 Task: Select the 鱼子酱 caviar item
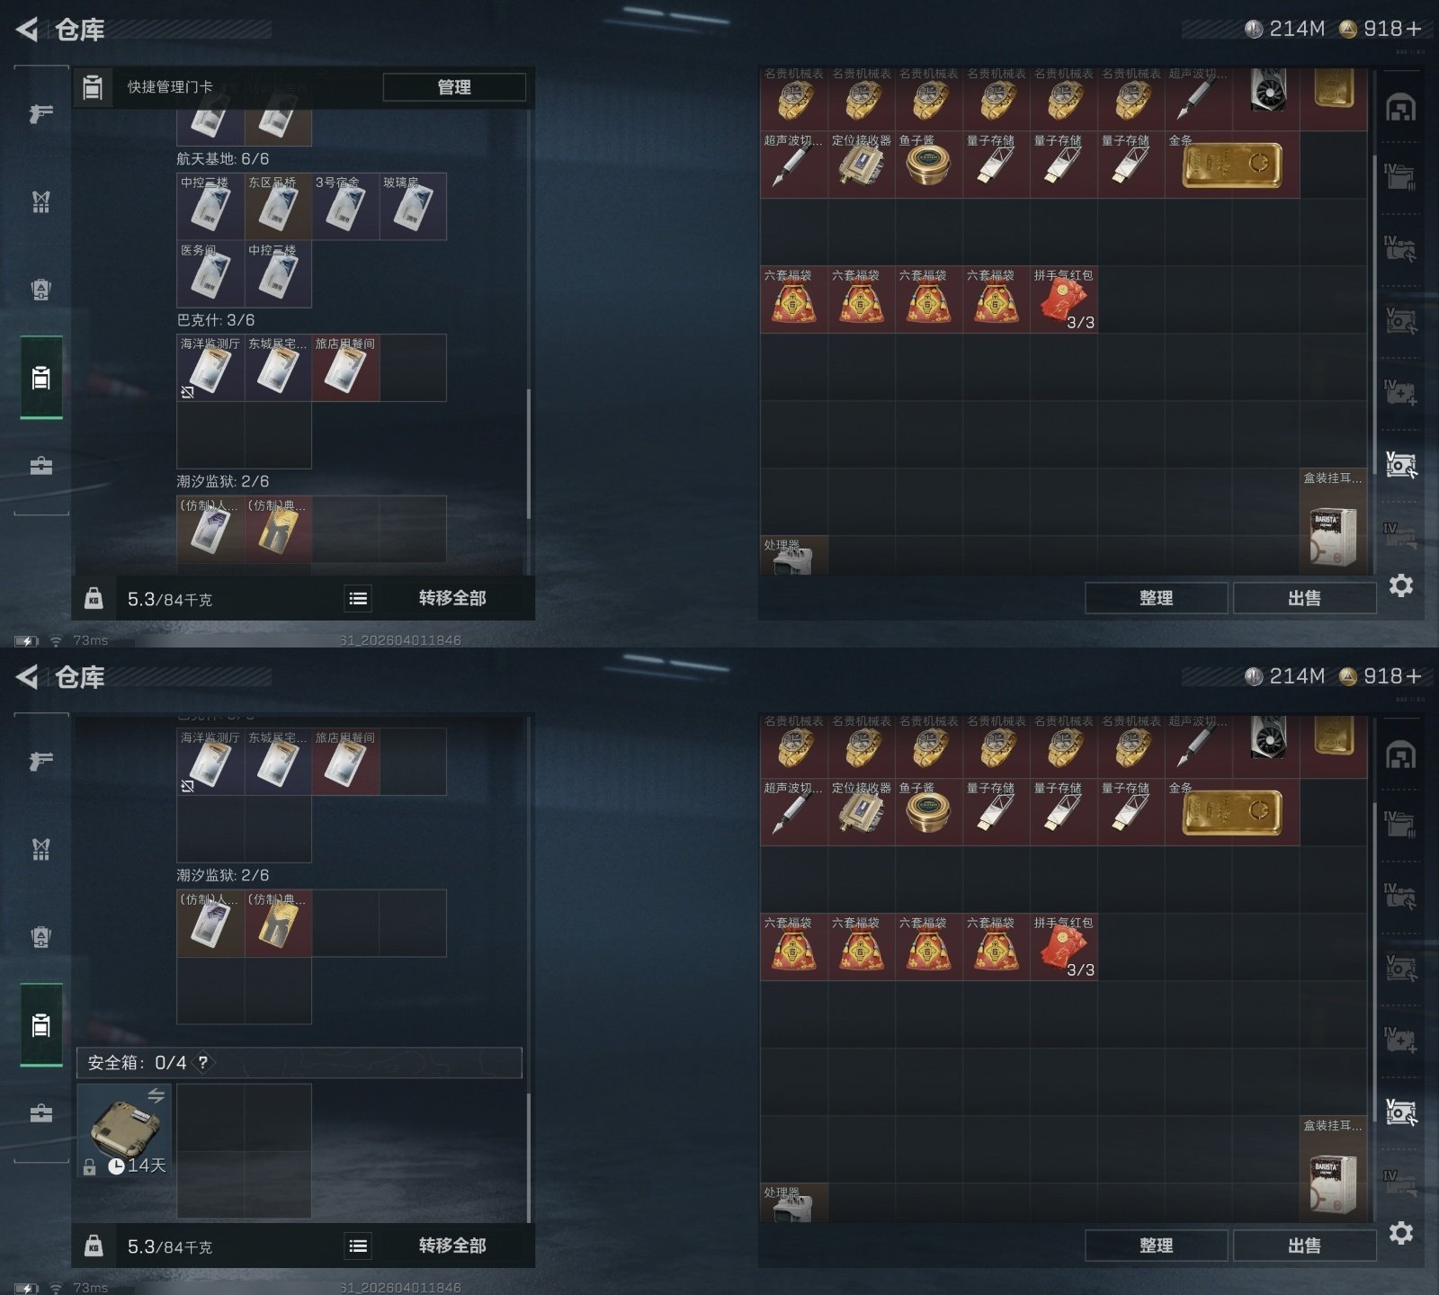coord(929,165)
